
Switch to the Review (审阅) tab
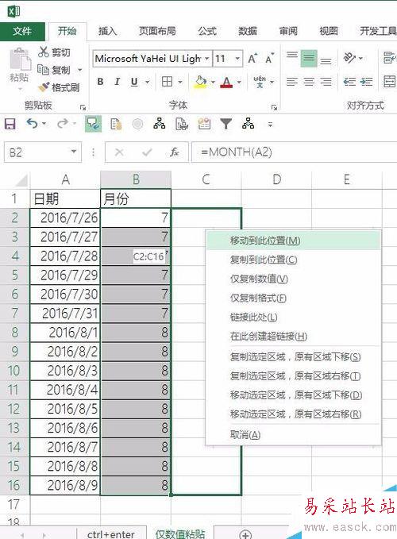point(288,31)
